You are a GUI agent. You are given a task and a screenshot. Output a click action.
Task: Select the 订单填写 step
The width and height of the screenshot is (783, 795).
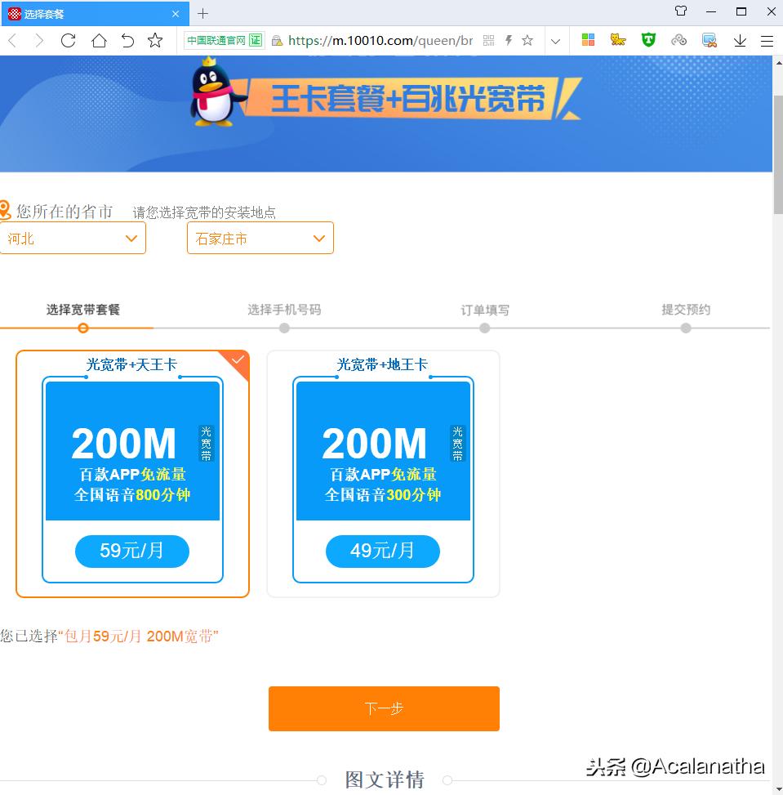pyautogui.click(x=485, y=310)
